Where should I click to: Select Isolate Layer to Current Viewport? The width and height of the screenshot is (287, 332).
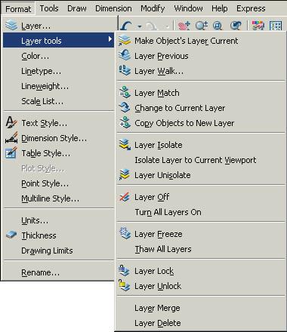click(x=201, y=160)
